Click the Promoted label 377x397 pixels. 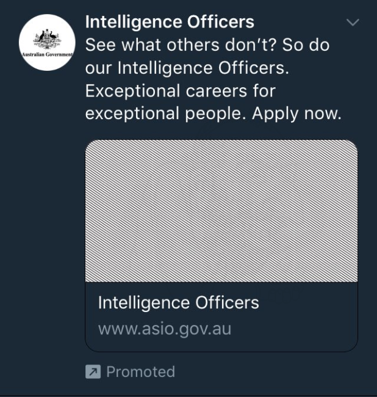tap(140, 371)
